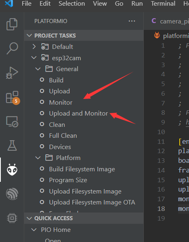Viewport: 189px width, 242px height.
Task: Click the VS Code logo icon
Action: click(9, 3)
